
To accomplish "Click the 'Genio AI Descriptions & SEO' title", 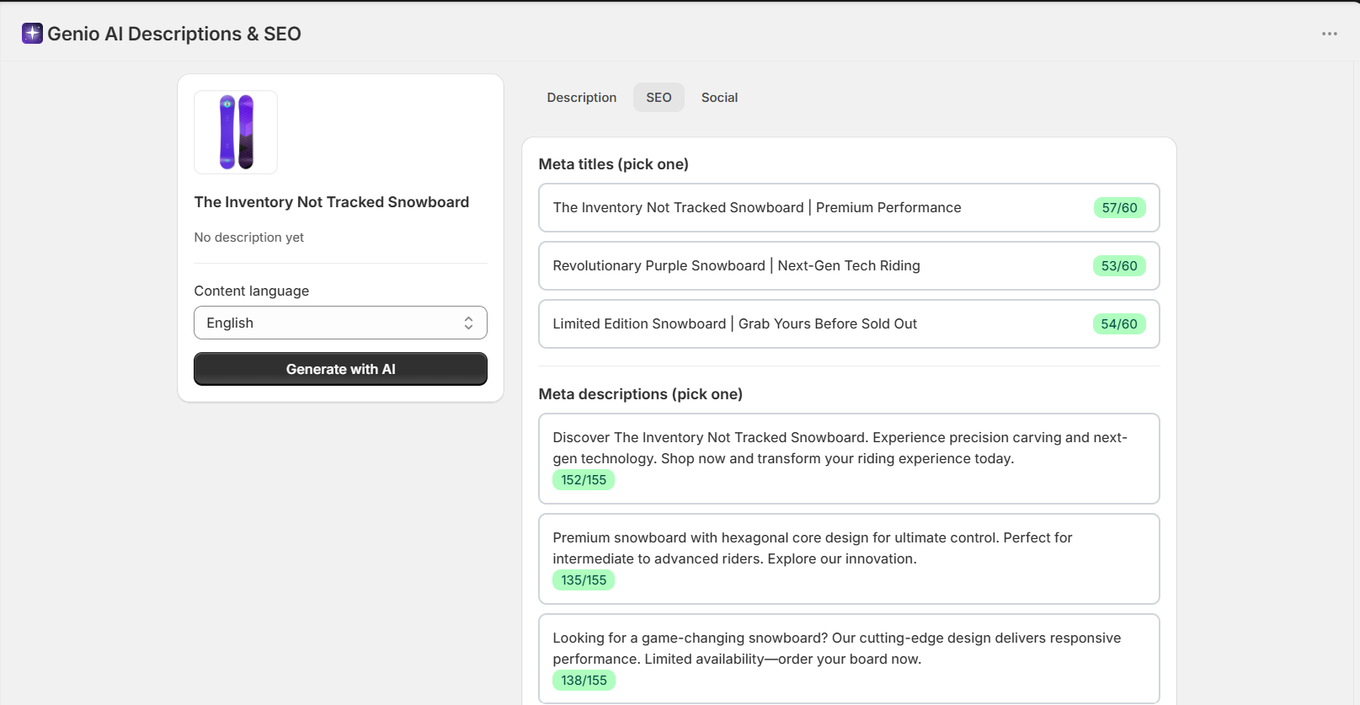I will (x=174, y=34).
